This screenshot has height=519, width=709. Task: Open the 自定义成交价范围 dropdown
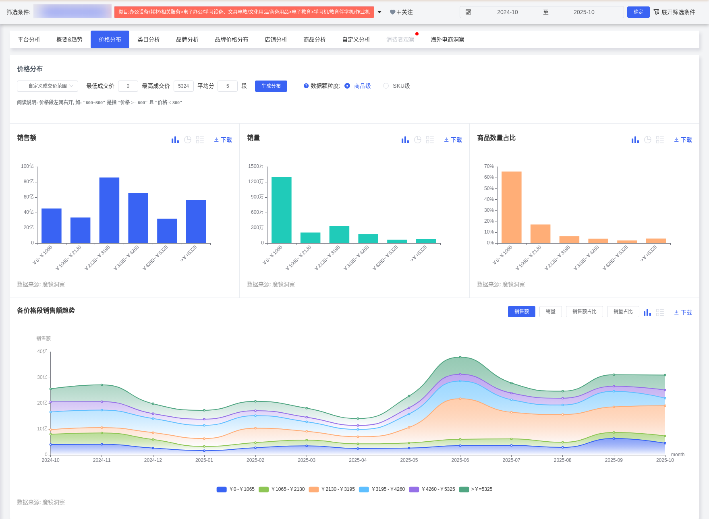48,86
